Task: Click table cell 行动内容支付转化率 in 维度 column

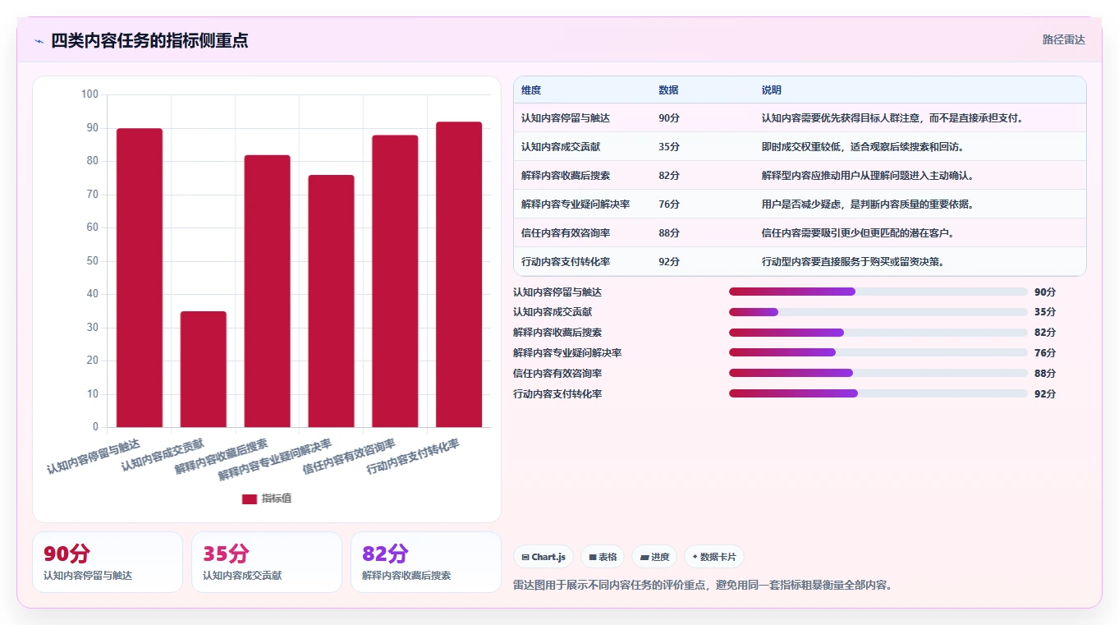Action: click(x=566, y=262)
